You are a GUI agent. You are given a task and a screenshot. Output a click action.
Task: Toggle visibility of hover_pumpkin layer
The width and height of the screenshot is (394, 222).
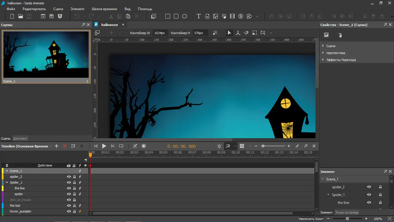click(x=69, y=211)
